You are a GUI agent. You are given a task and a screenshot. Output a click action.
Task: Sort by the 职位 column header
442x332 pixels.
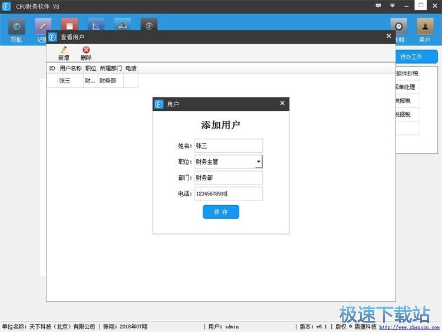click(x=91, y=68)
